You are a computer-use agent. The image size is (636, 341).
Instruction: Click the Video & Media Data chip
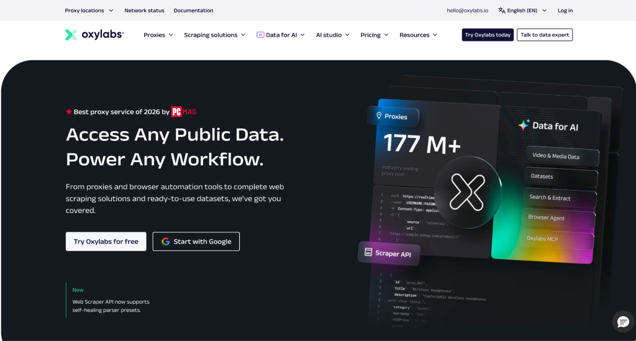coord(562,156)
